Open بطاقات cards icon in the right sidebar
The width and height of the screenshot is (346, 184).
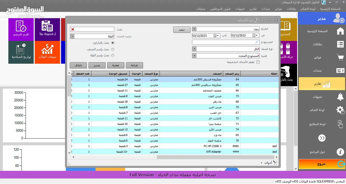point(340,44)
